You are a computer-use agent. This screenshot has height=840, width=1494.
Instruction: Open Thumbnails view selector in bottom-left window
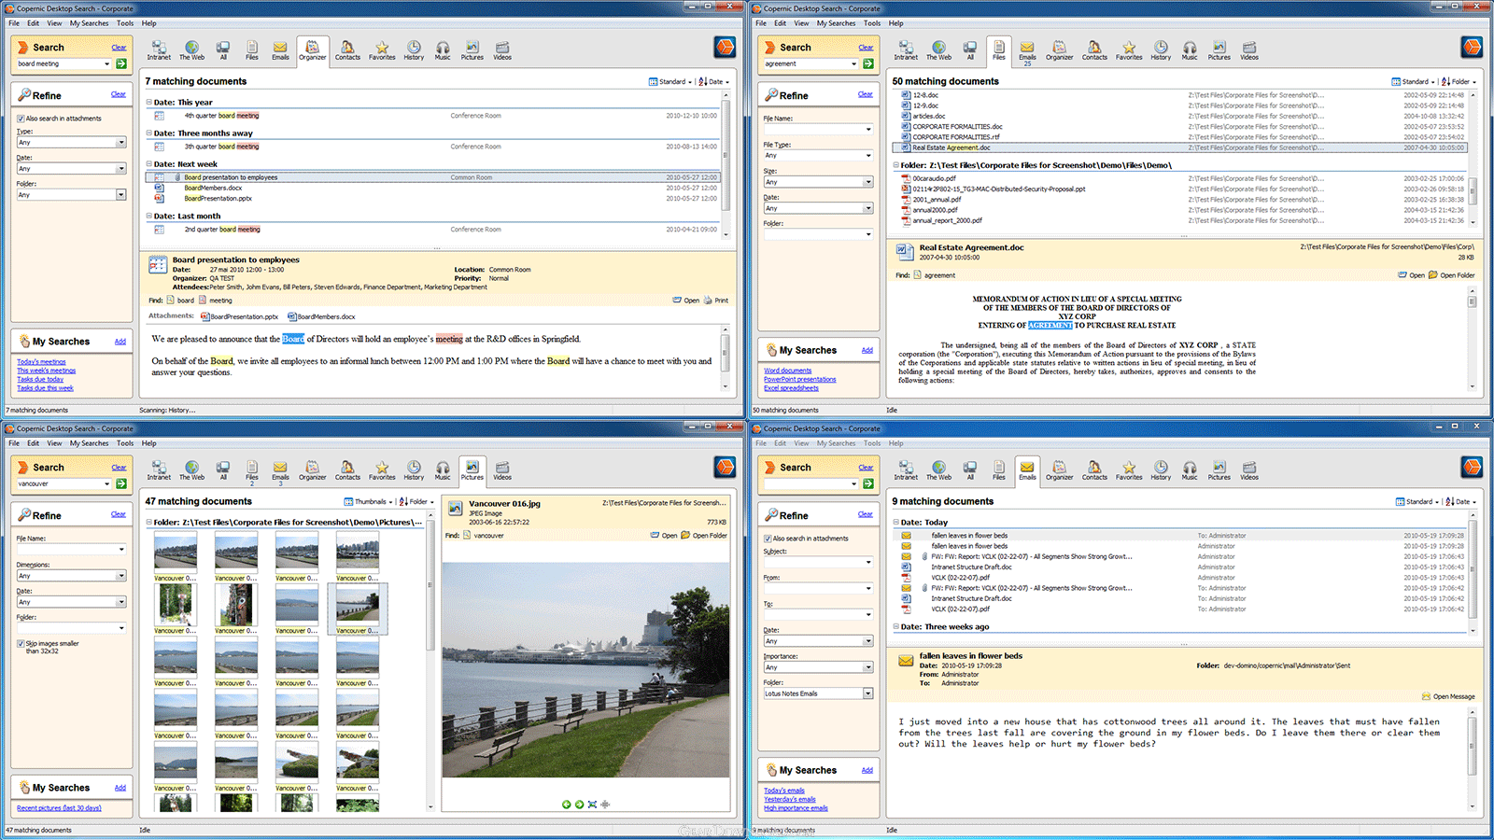[x=369, y=502]
